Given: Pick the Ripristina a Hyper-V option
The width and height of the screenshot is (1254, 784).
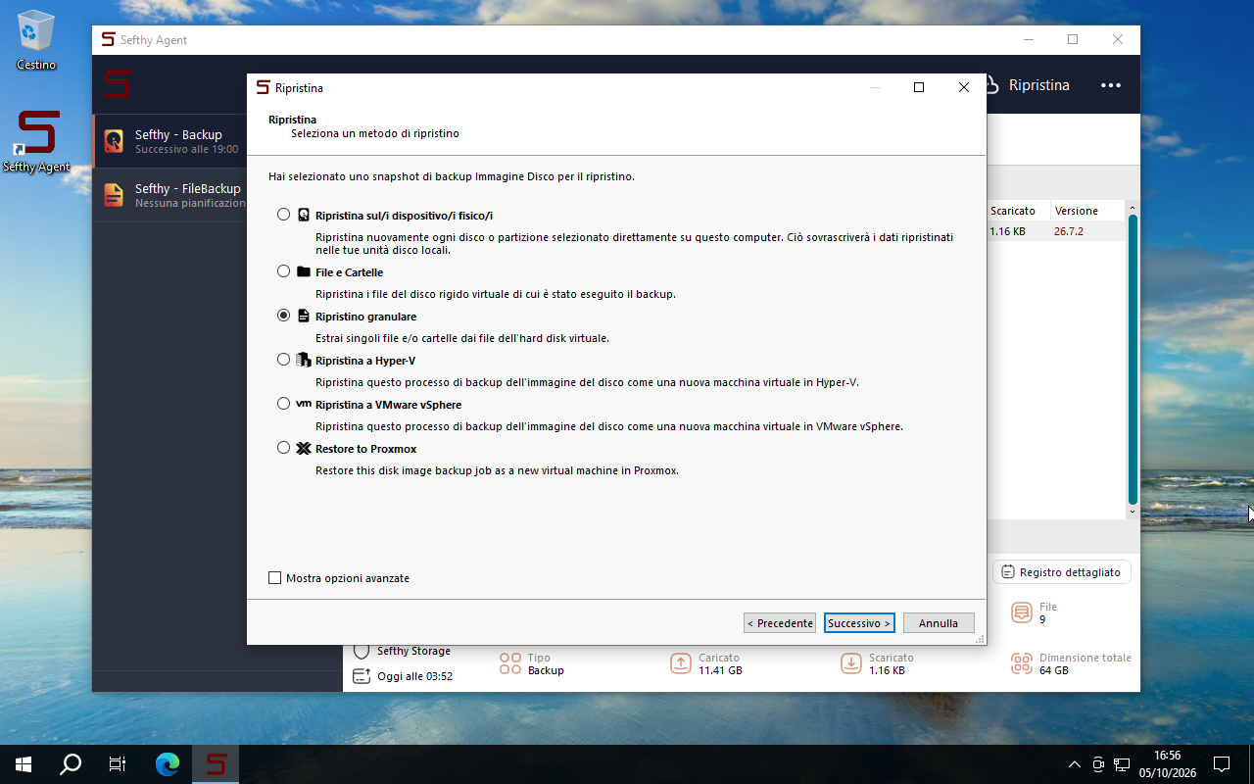Looking at the screenshot, I should click(284, 360).
